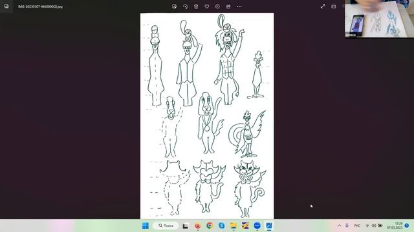Rotate the image with the rotate icon
The width and height of the screenshot is (414, 232).
(x=186, y=6)
